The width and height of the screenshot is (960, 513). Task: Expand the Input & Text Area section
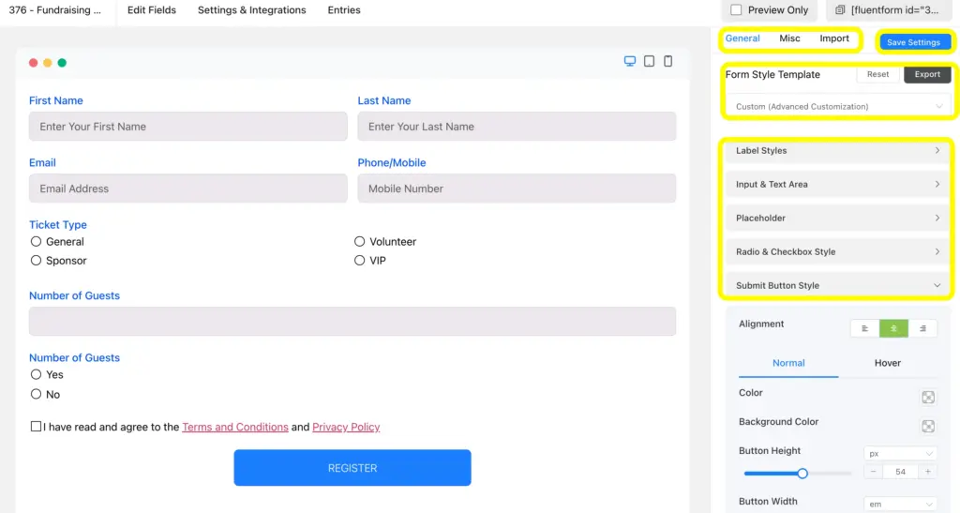click(837, 184)
